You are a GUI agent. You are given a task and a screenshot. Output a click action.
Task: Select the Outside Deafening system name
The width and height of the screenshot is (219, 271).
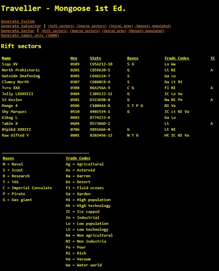click(x=21, y=76)
